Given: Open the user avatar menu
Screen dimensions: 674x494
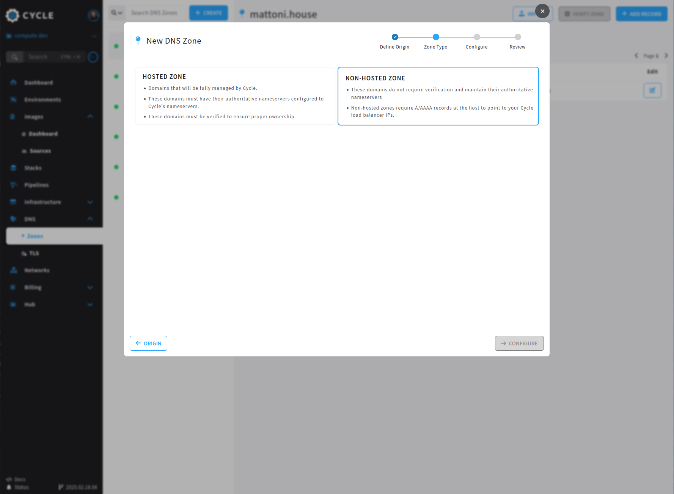Looking at the screenshot, I should [93, 15].
